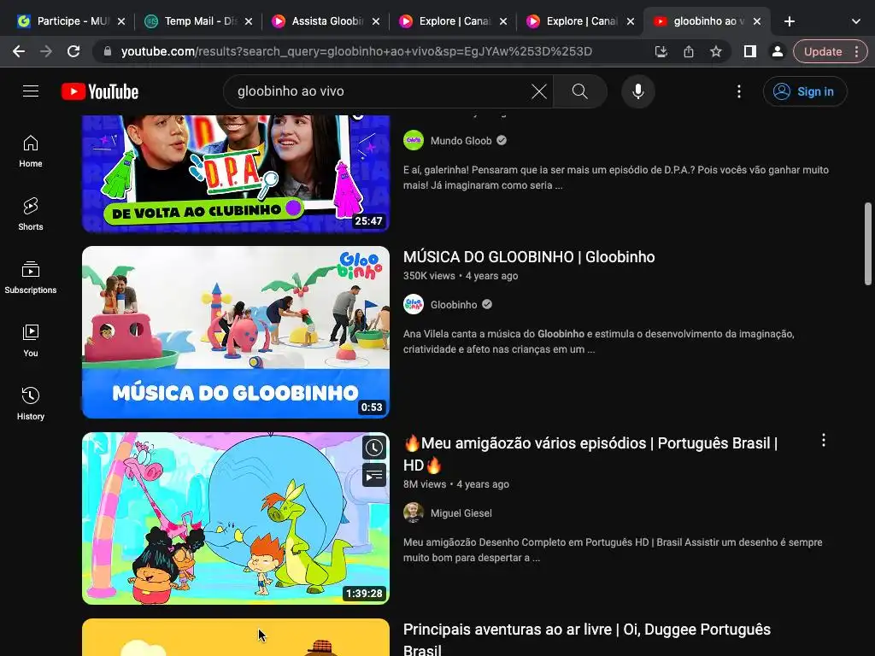The image size is (875, 656).
Task: Open a new browser tab
Action: pos(789,21)
